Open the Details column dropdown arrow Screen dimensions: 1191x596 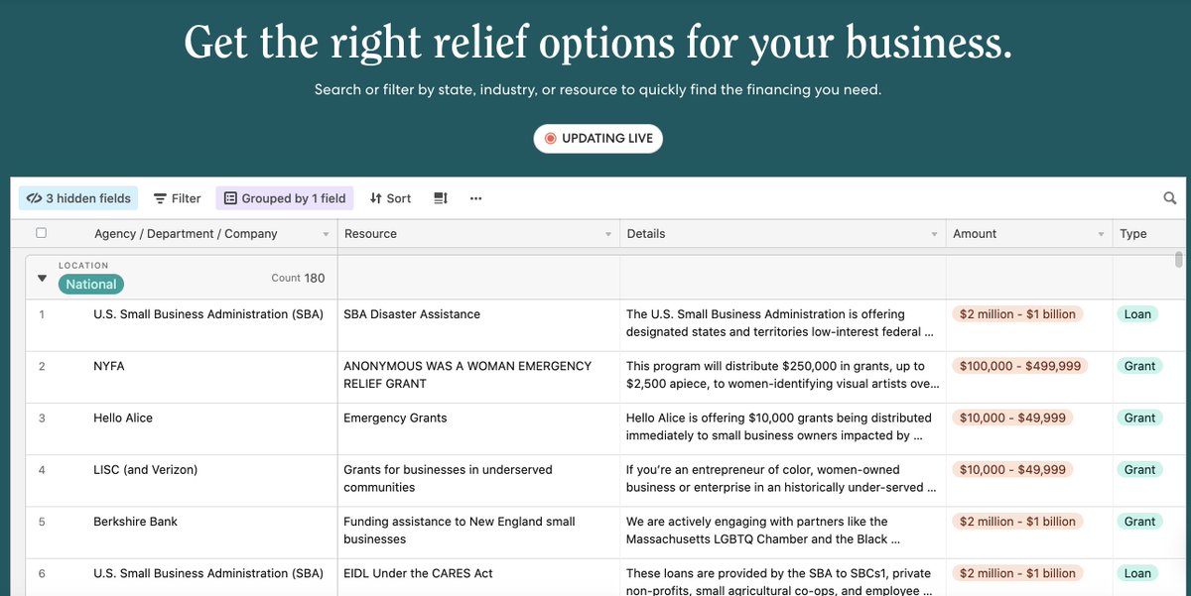(x=934, y=235)
